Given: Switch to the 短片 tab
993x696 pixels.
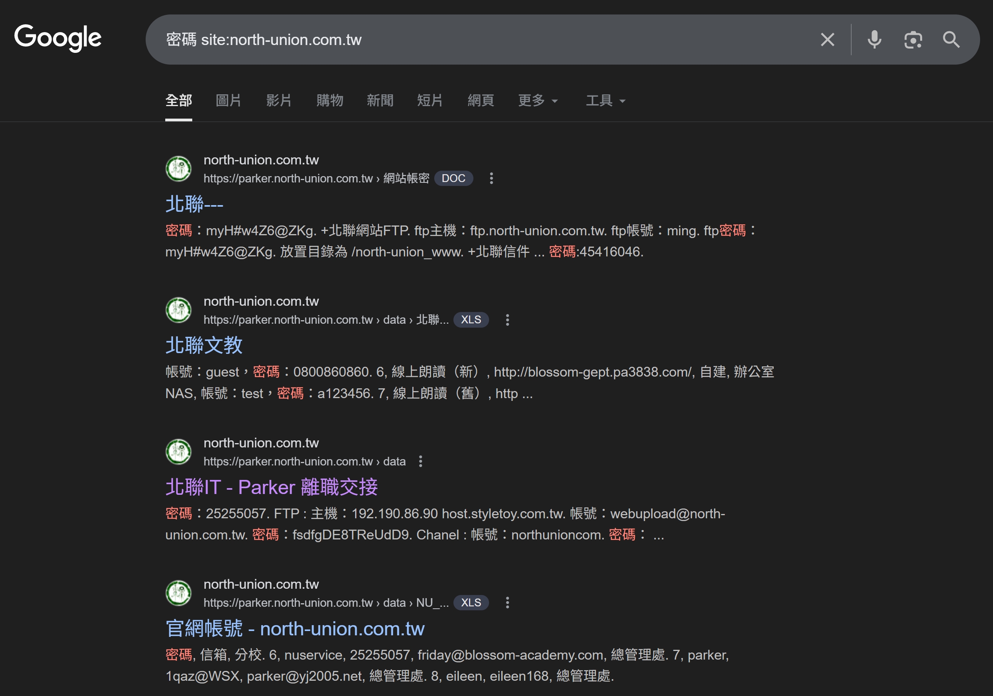Looking at the screenshot, I should click(430, 100).
